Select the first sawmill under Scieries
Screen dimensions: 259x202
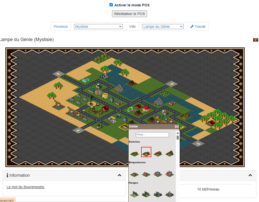tap(134, 153)
